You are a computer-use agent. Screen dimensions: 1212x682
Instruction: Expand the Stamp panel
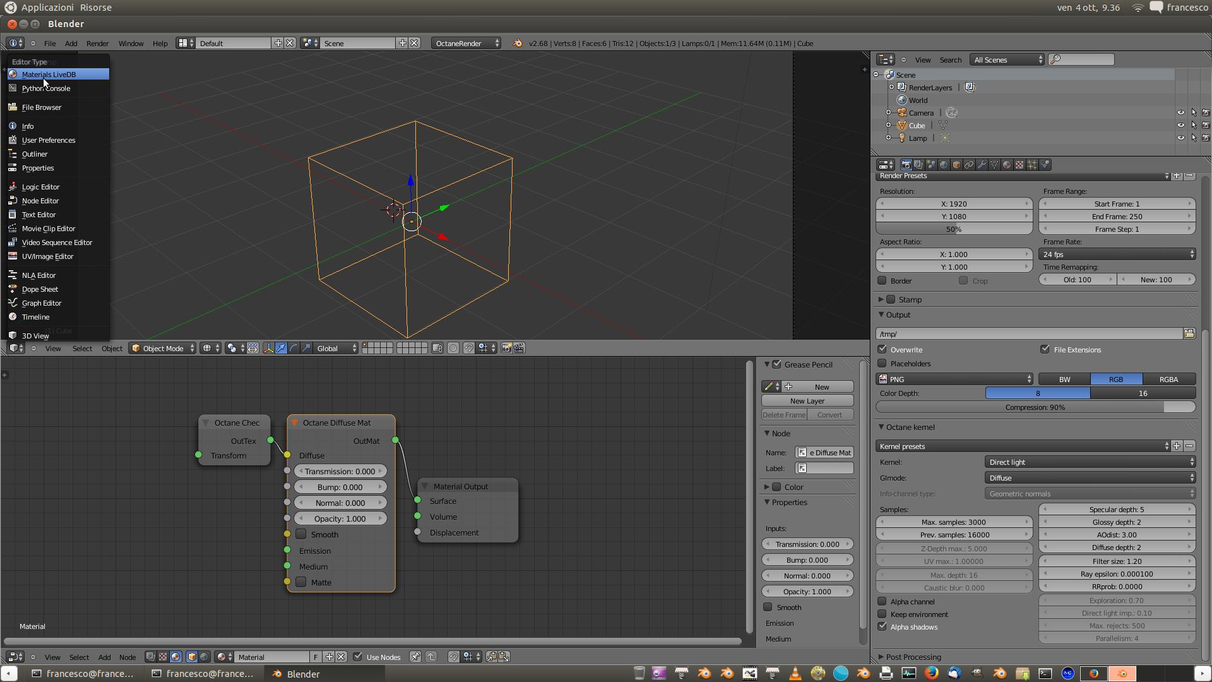881,299
